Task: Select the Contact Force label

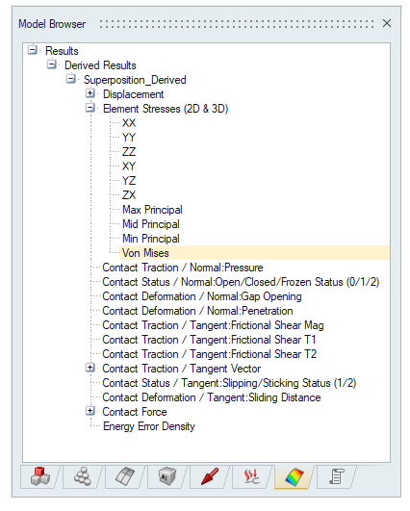Action: pyautogui.click(x=135, y=412)
